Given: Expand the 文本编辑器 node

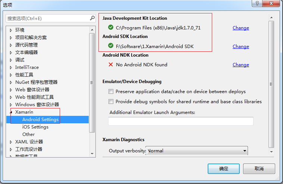Looking at the screenshot, I should (11, 53).
